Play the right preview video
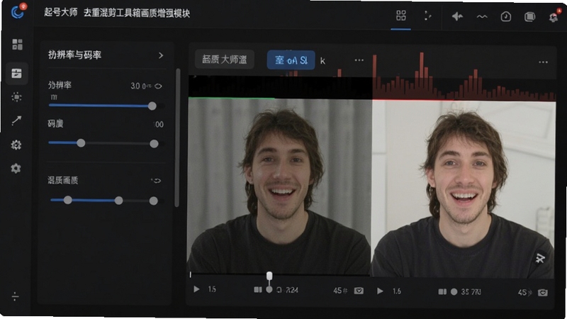The height and width of the screenshot is (319, 567). [380, 291]
